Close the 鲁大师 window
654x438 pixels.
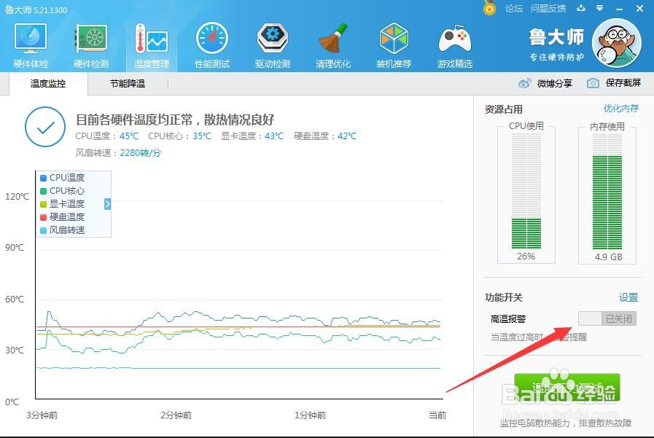point(639,8)
